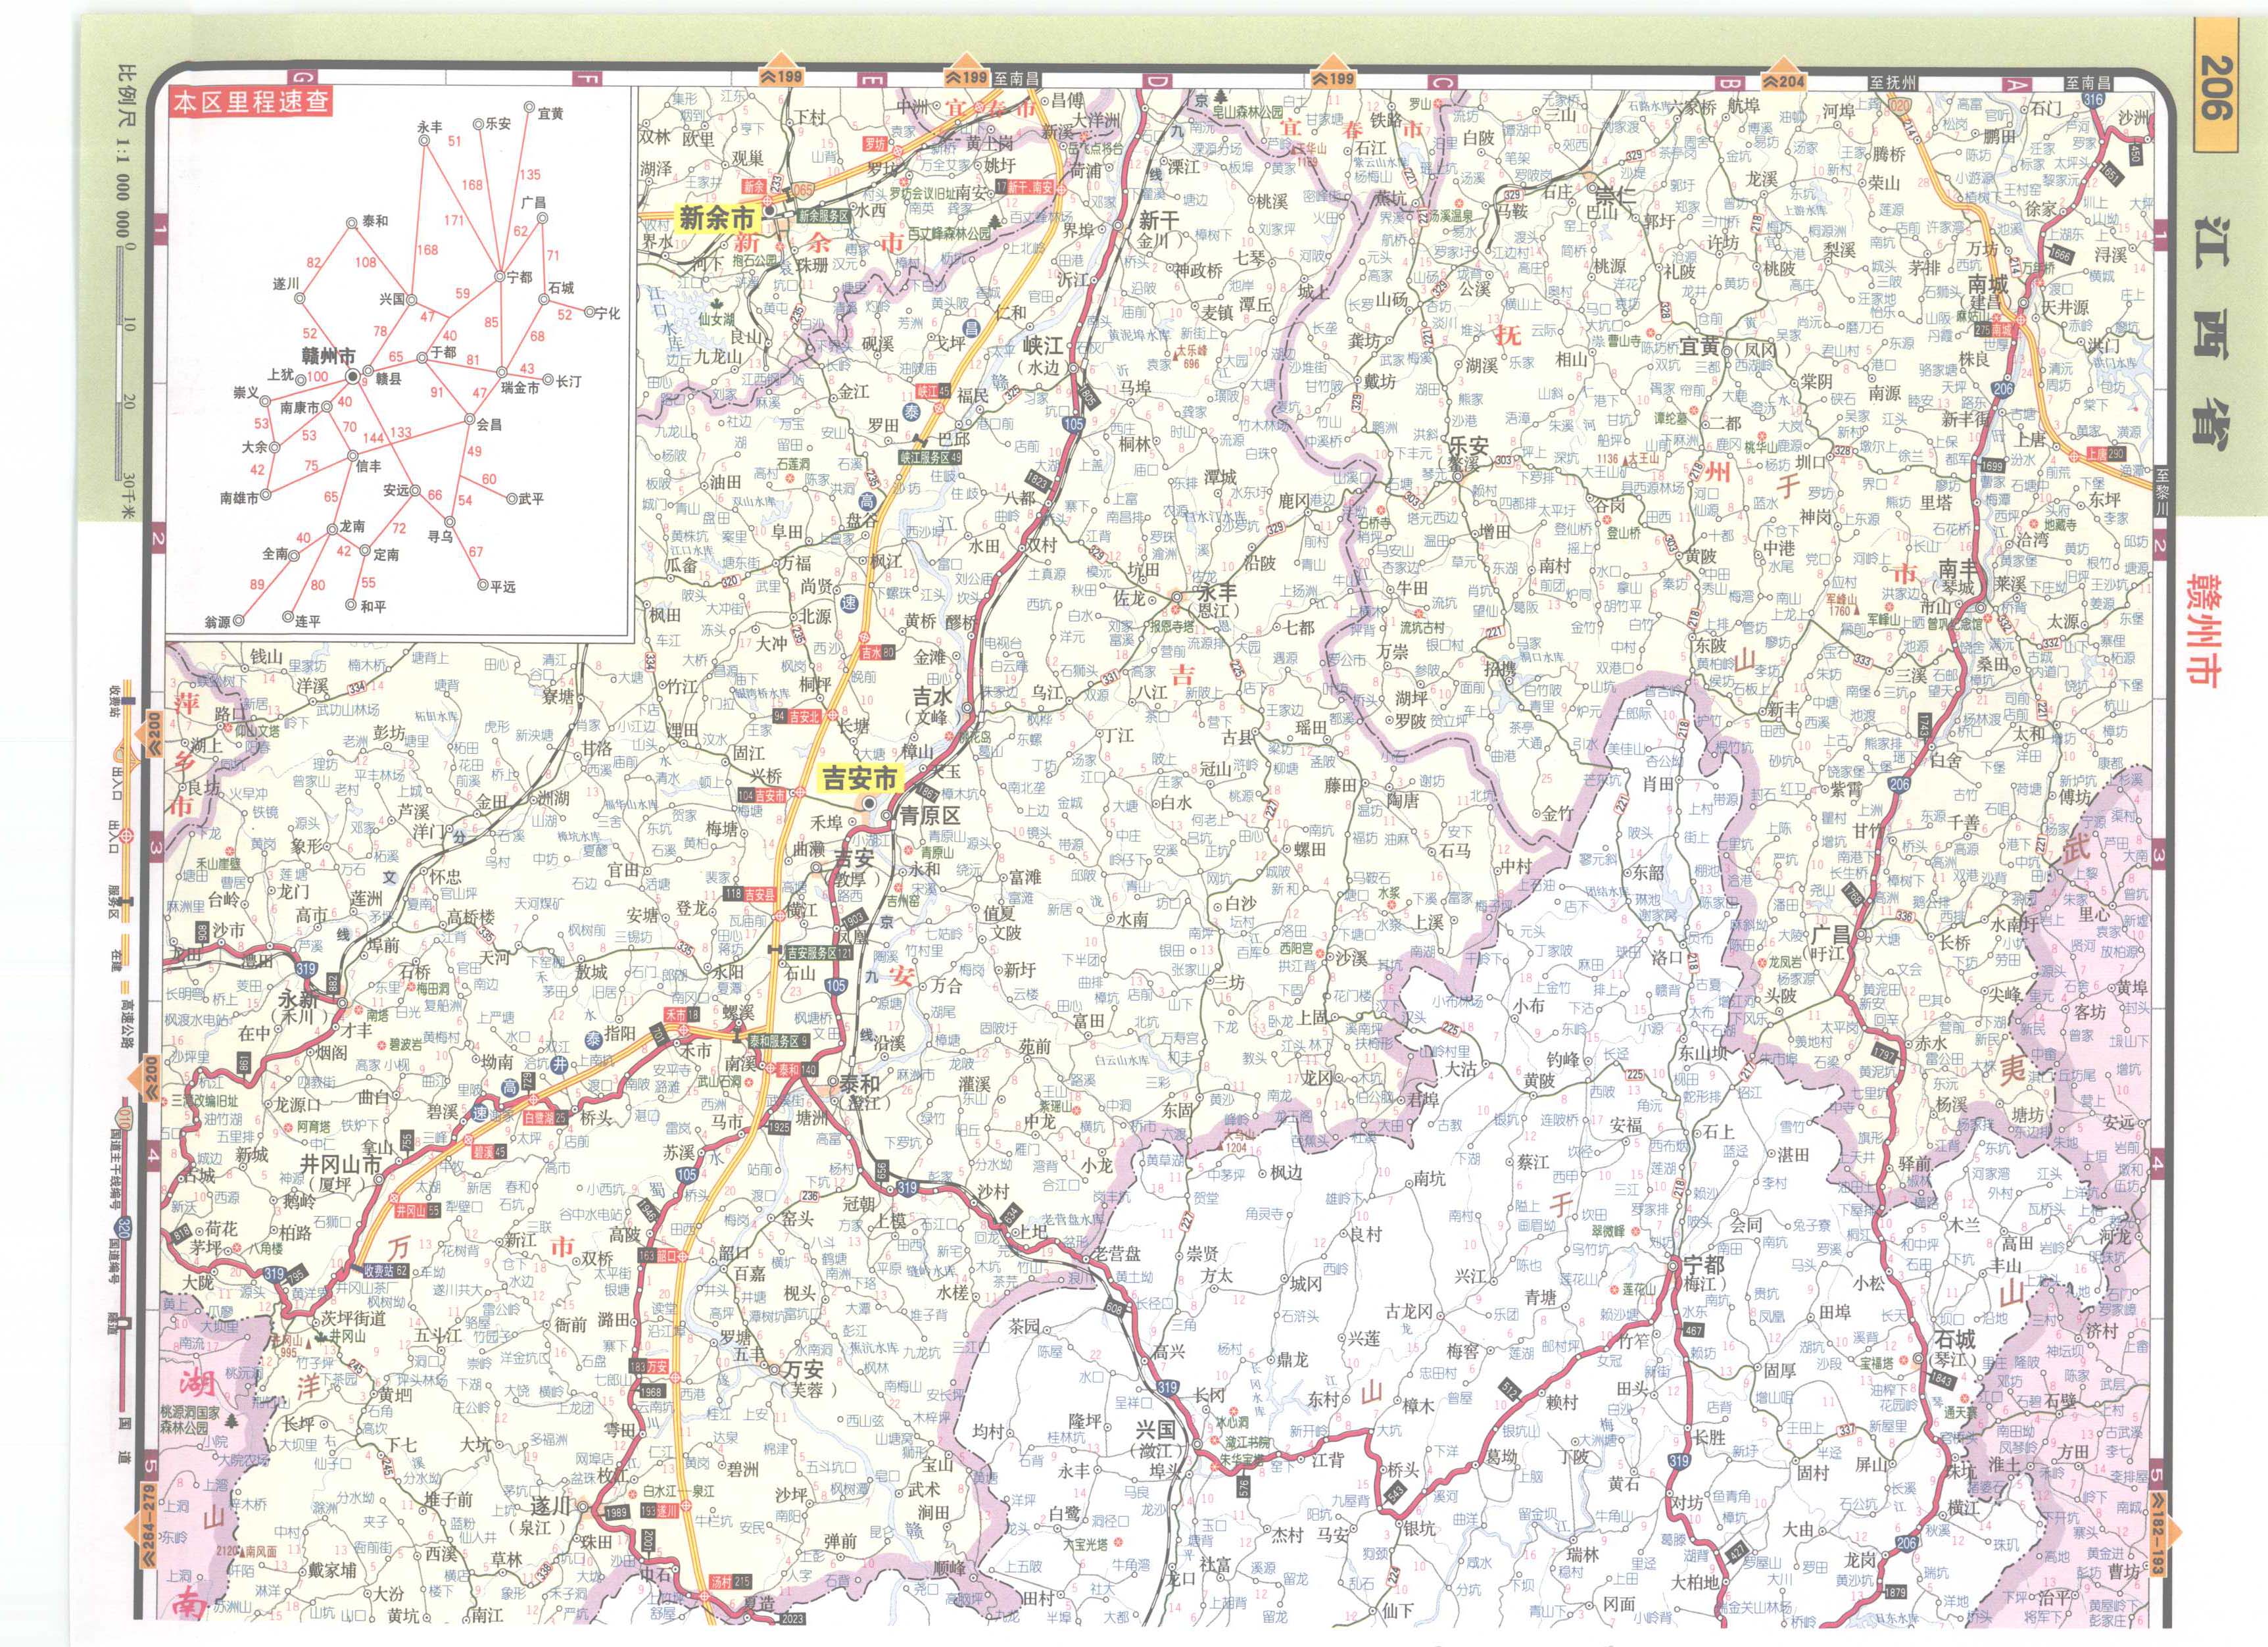The width and height of the screenshot is (2268, 1647).
Task: Click the 茨坪街道 place label
Action: click(x=353, y=1318)
